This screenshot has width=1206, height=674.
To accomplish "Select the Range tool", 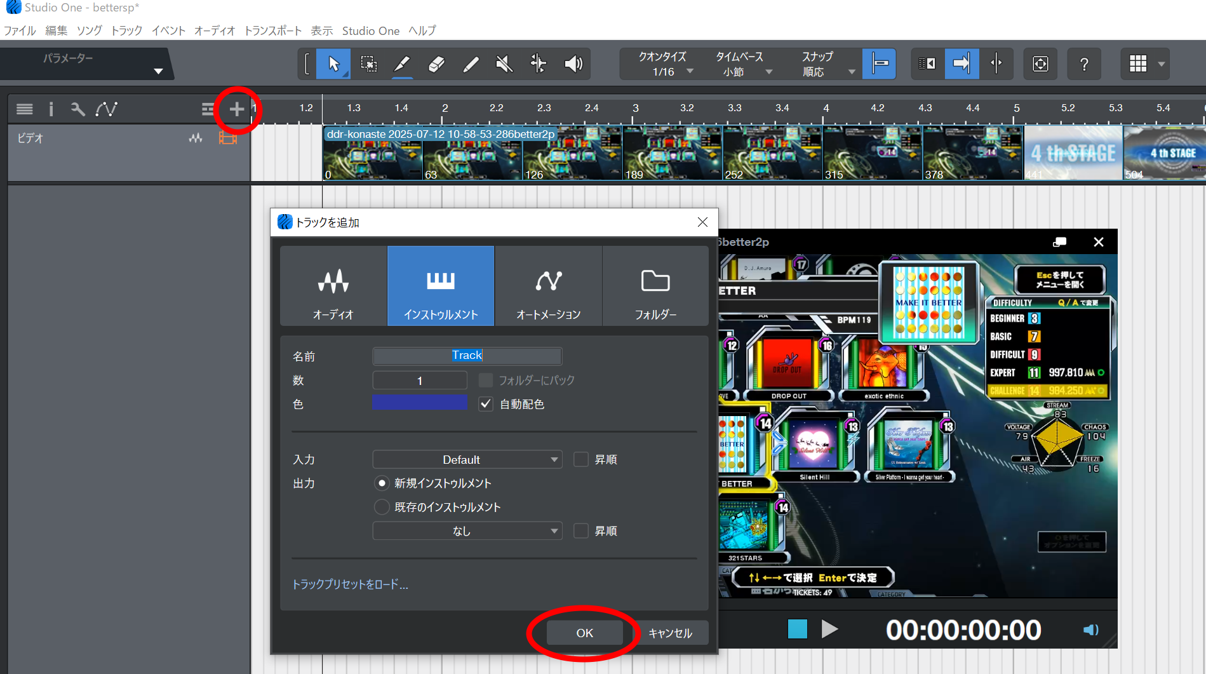I will [368, 64].
